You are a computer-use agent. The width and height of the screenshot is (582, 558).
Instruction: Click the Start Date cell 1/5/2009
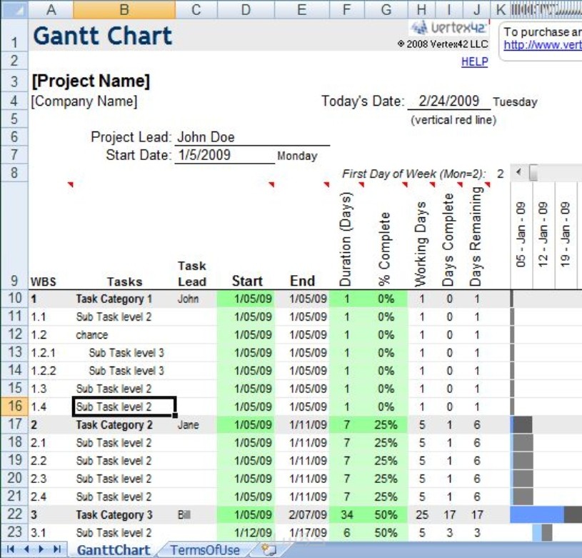224,155
